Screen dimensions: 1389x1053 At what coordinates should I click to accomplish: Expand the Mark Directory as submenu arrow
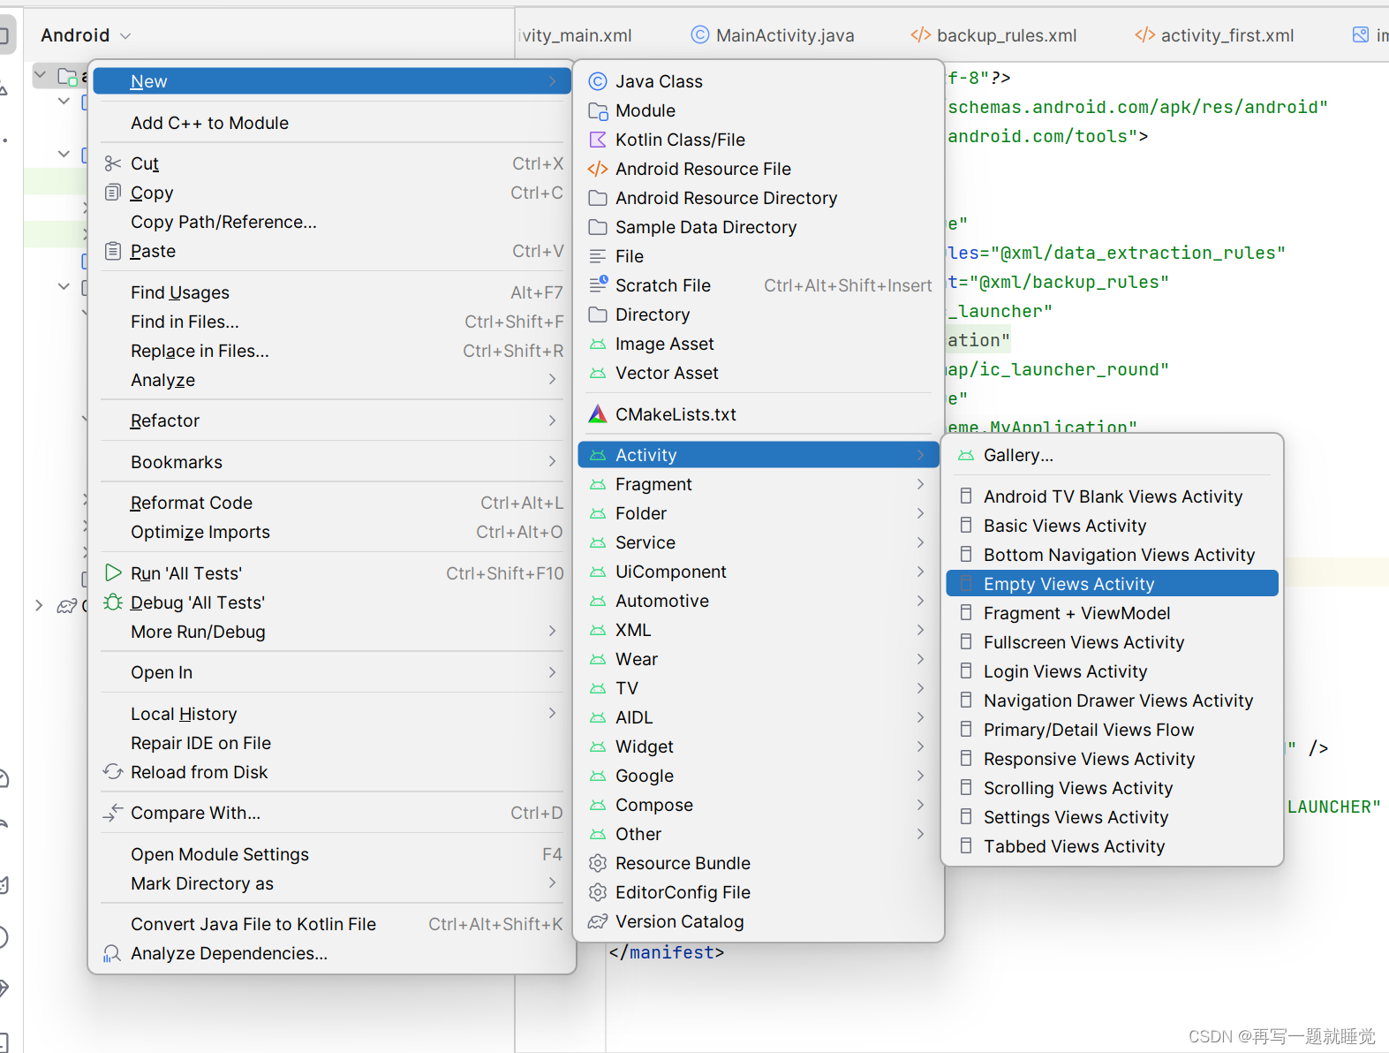pyautogui.click(x=552, y=883)
